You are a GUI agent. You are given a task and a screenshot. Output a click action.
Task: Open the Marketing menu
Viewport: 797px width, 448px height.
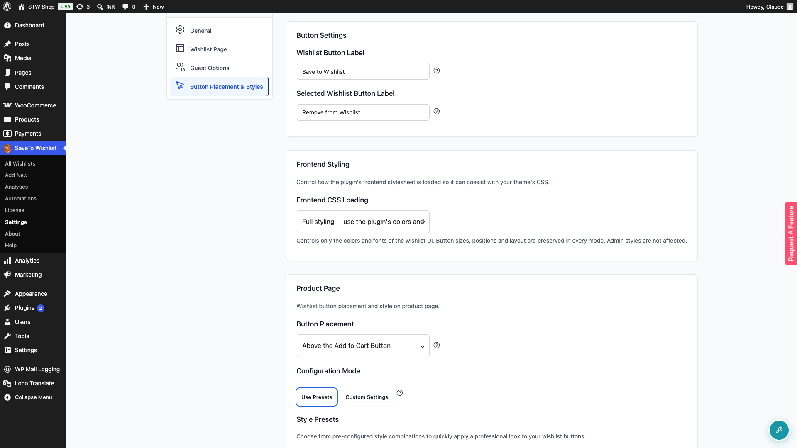coord(33,275)
